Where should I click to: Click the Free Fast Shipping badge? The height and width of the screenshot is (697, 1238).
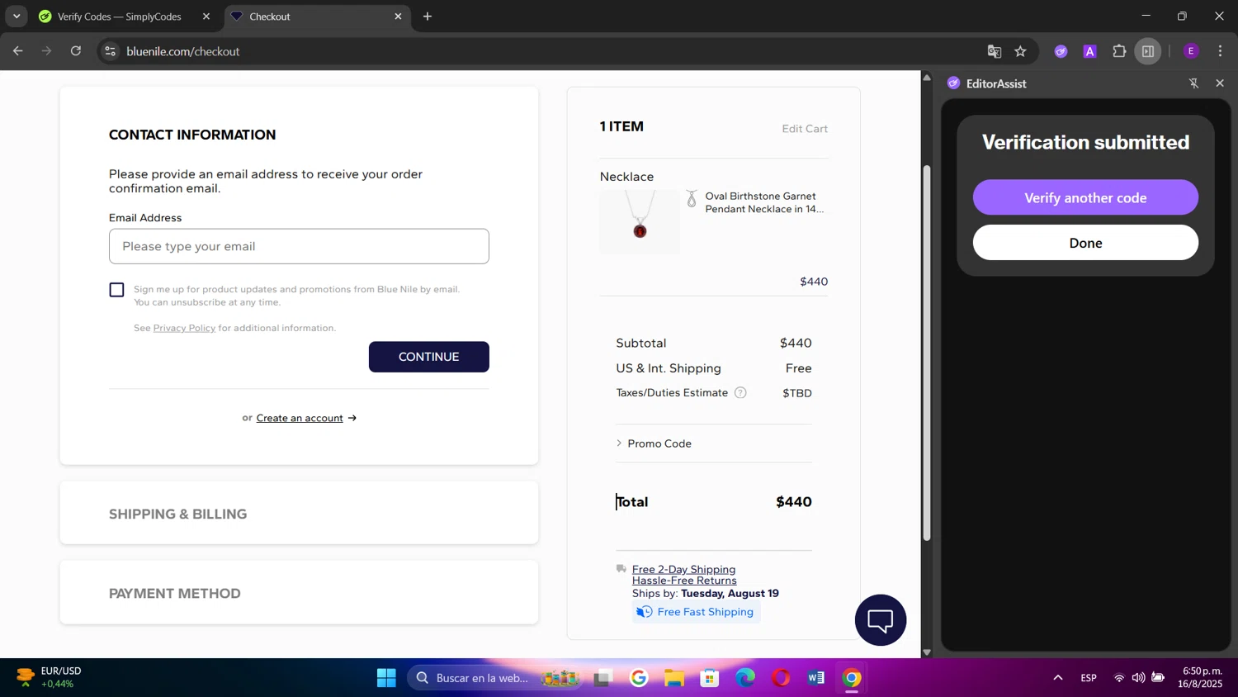click(696, 612)
